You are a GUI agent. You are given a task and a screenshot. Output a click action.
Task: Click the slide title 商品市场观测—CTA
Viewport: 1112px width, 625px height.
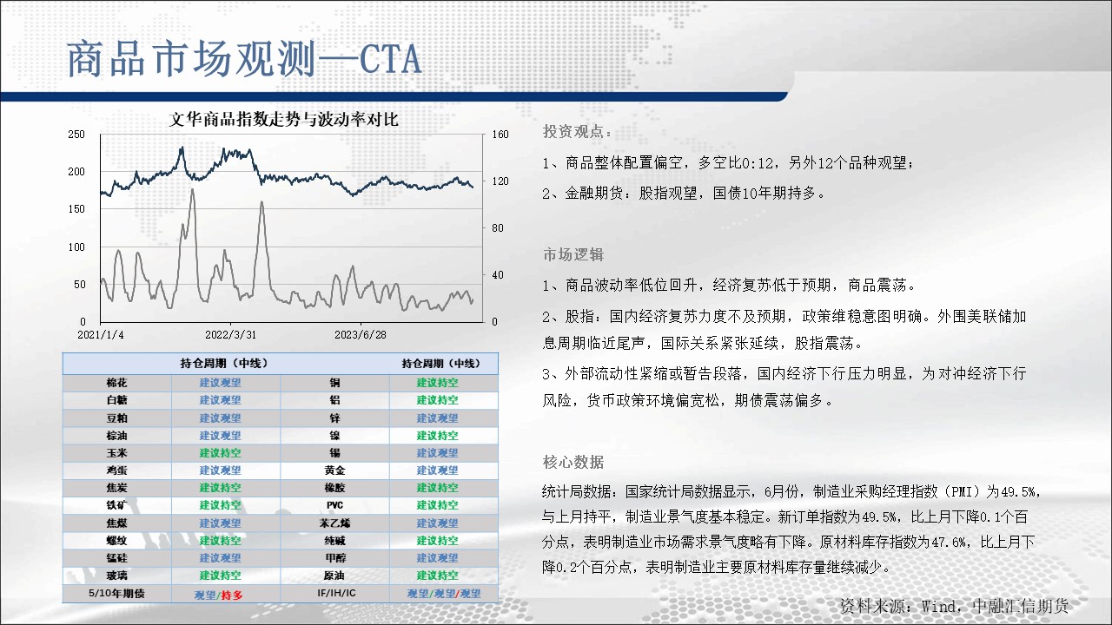click(x=244, y=59)
